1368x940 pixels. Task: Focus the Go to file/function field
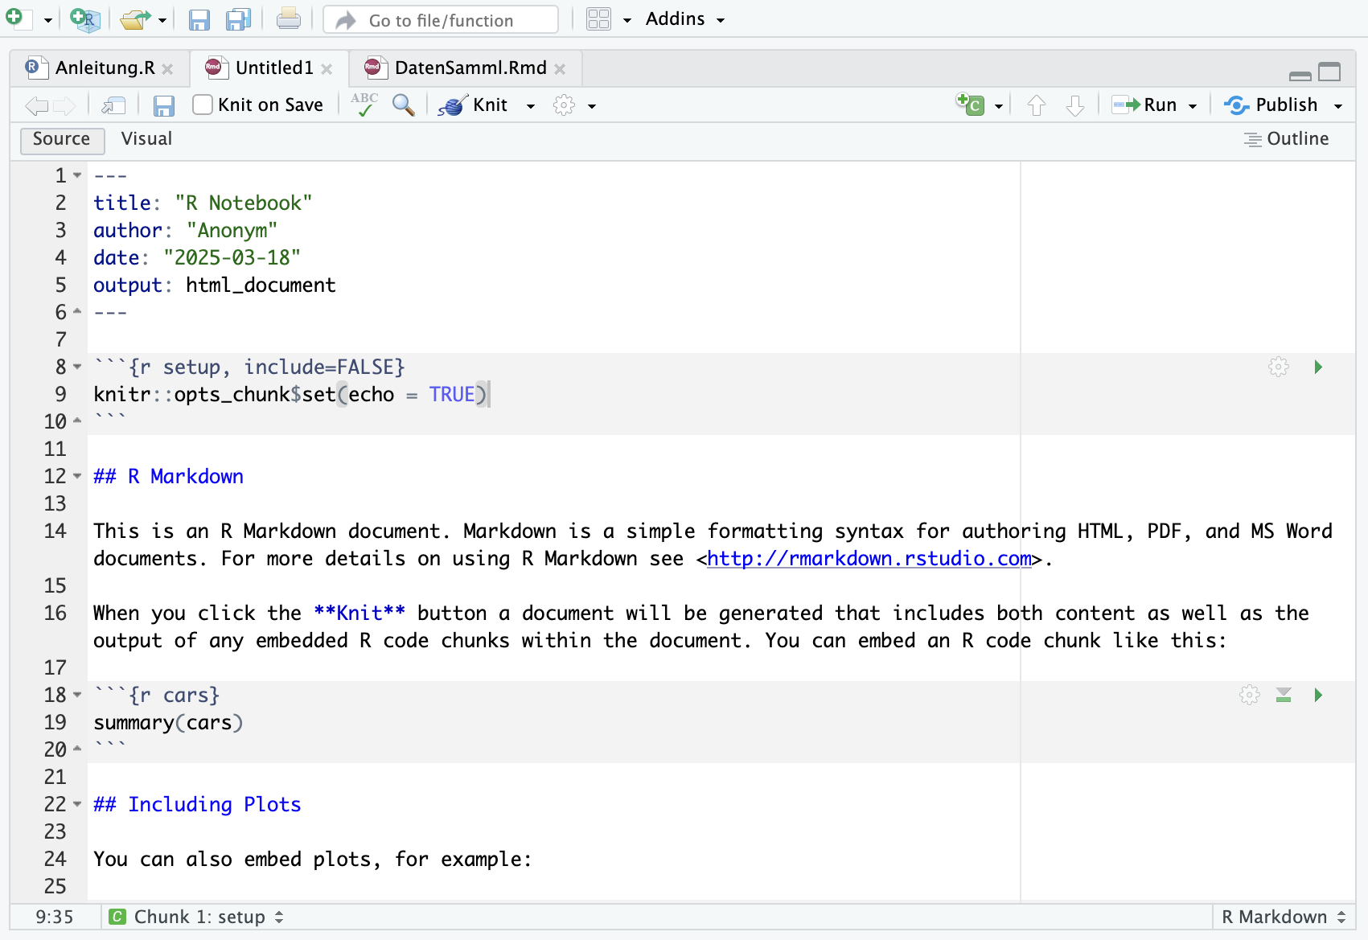coord(441,19)
